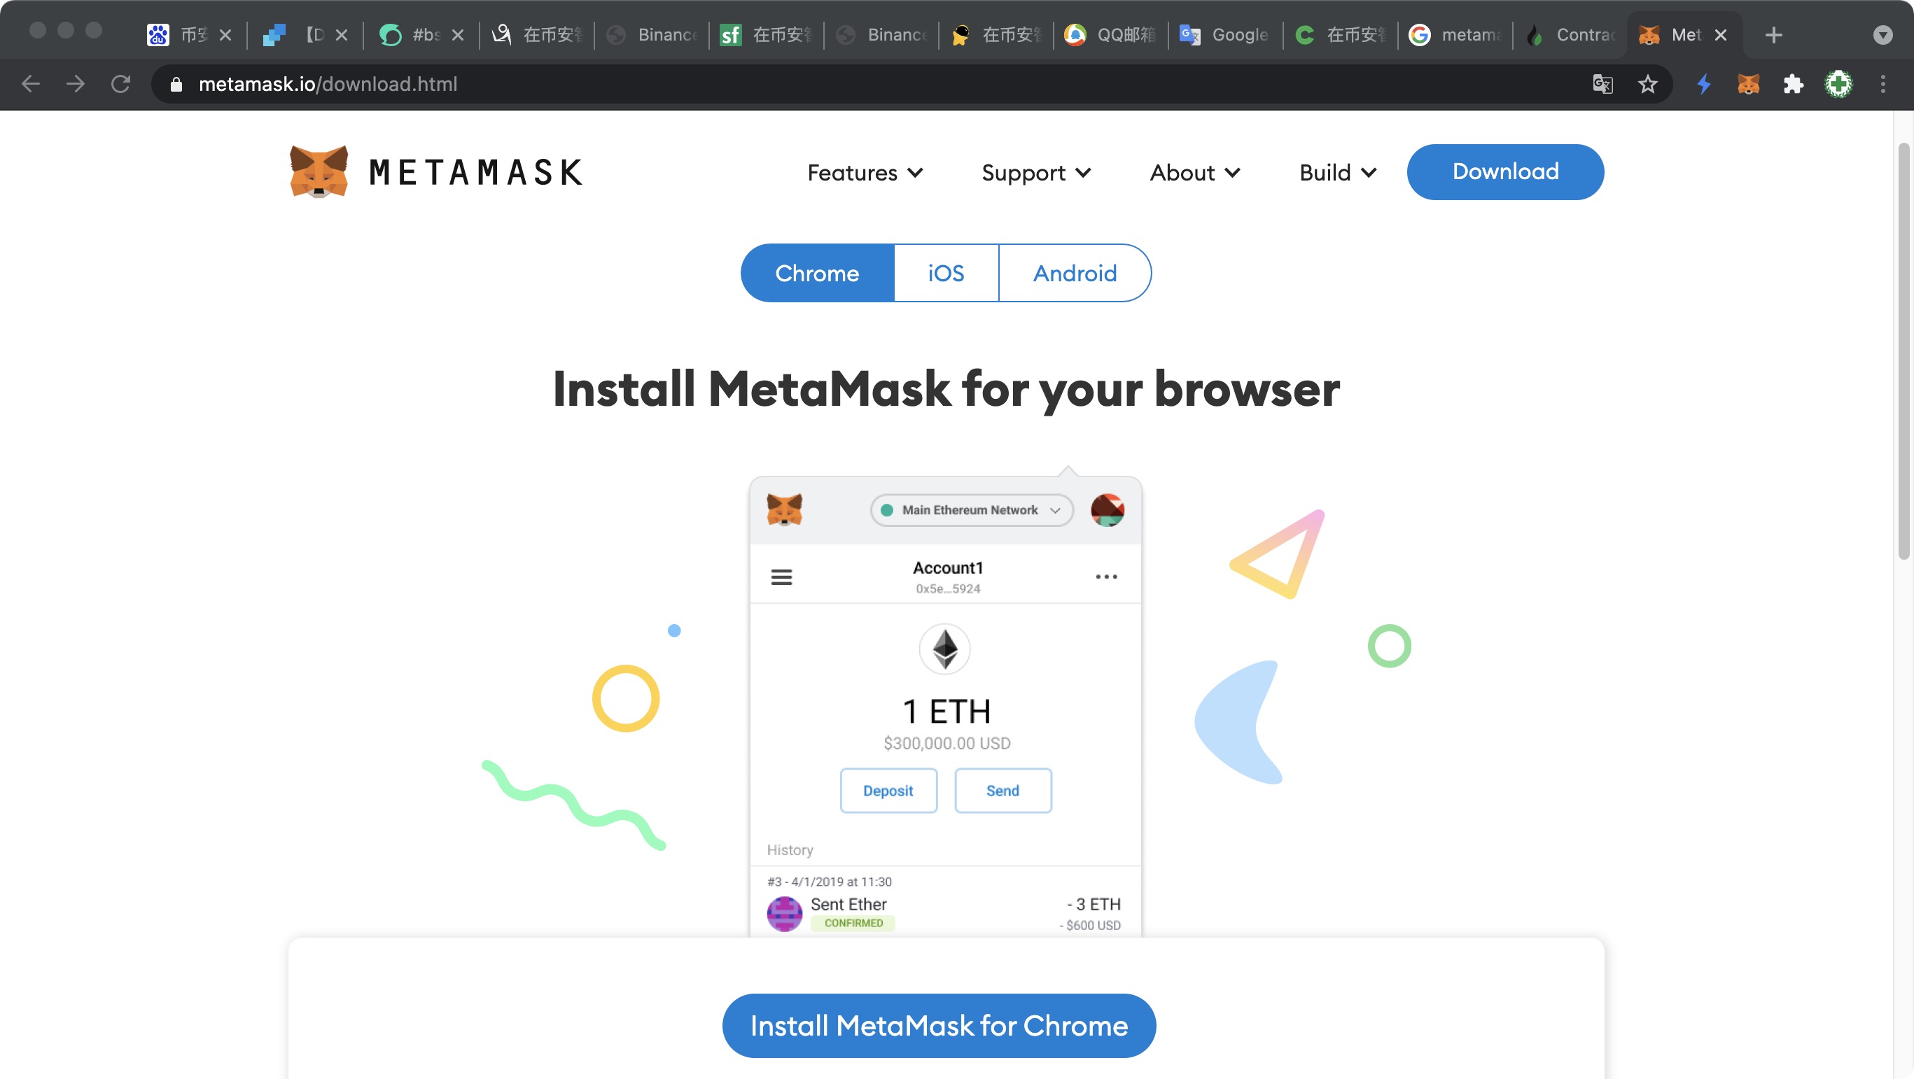Viewport: 1914px width, 1079px height.
Task: Select the iOS platform option
Action: point(946,274)
